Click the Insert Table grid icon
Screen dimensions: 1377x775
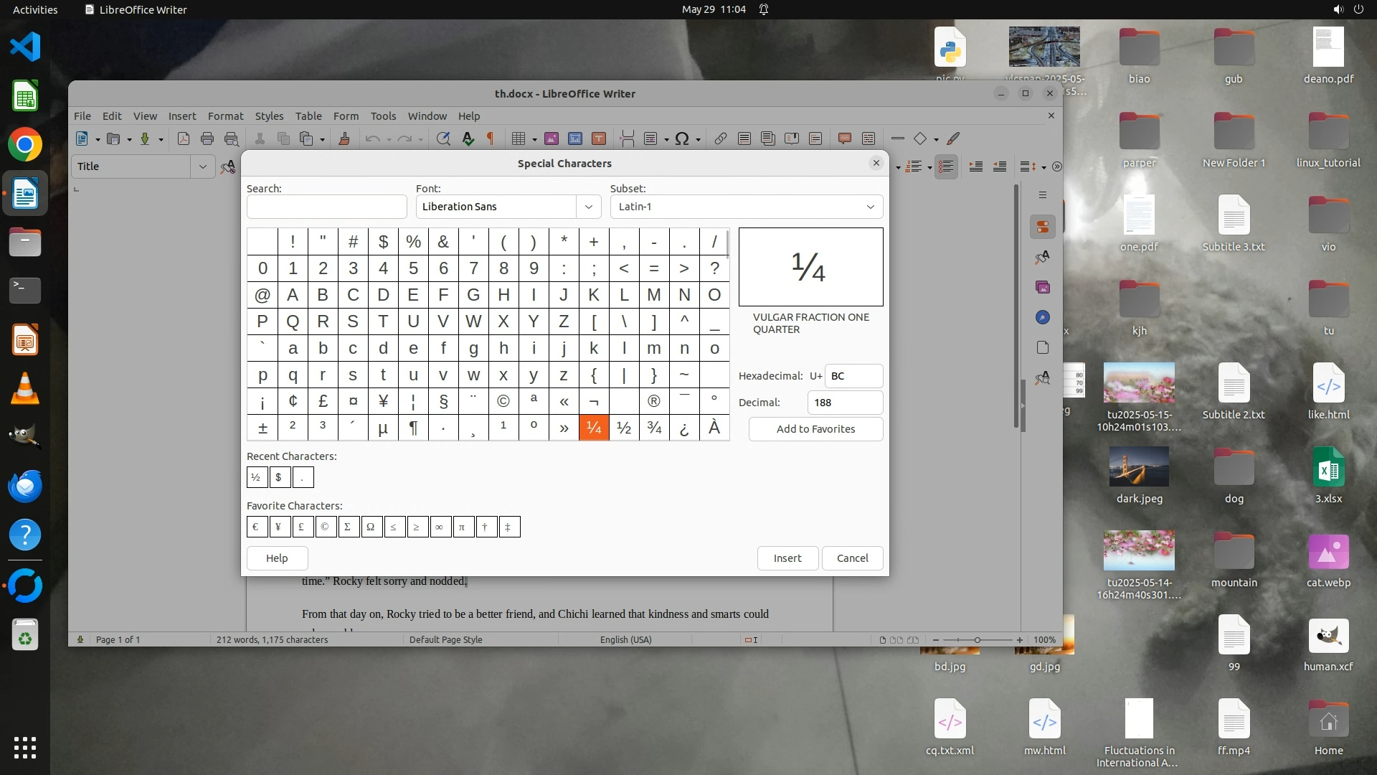[x=519, y=139]
